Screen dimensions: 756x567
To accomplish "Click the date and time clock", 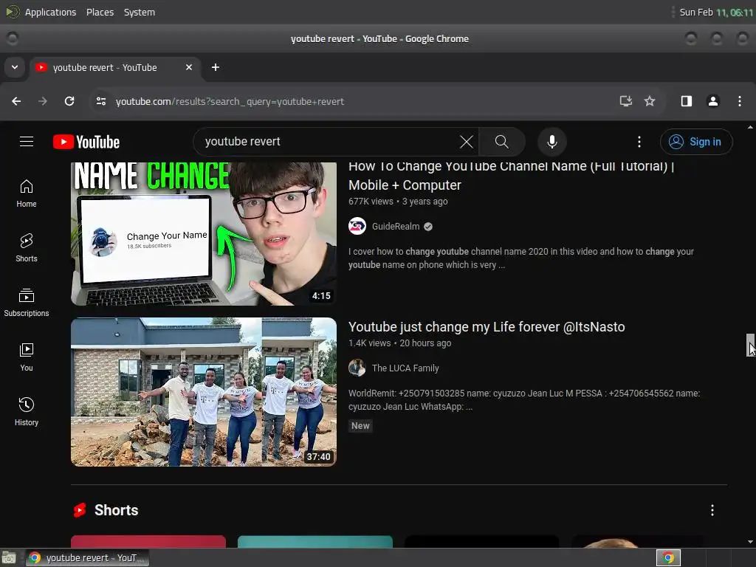I will point(715,12).
